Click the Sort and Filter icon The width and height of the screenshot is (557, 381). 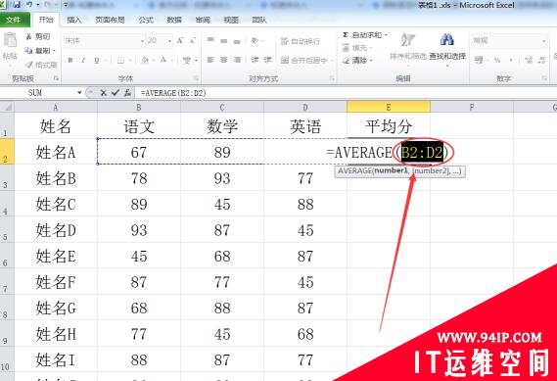point(407,40)
